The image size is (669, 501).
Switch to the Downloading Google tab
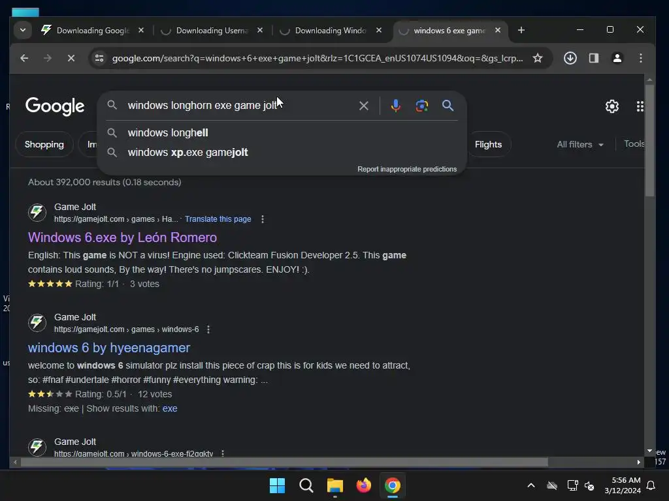tap(92, 30)
